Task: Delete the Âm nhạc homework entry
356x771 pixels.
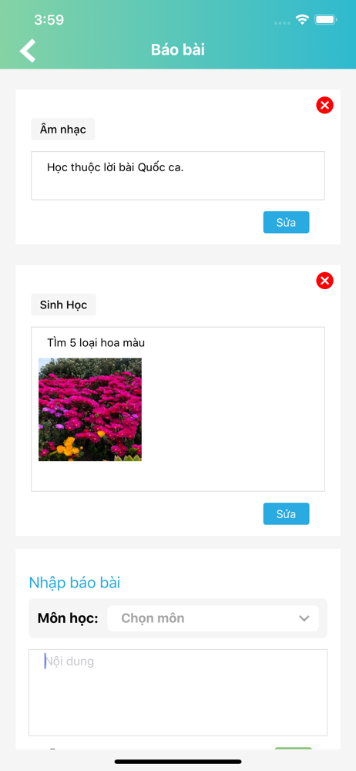Action: click(324, 105)
